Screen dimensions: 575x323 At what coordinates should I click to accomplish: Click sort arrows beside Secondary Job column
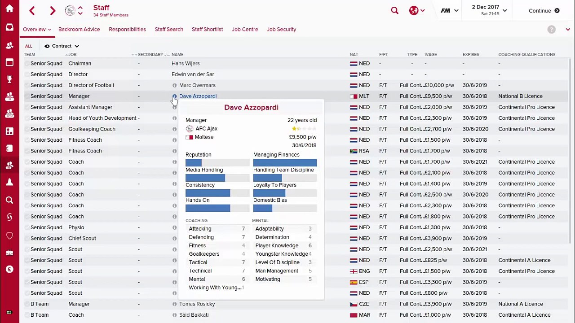(134, 55)
